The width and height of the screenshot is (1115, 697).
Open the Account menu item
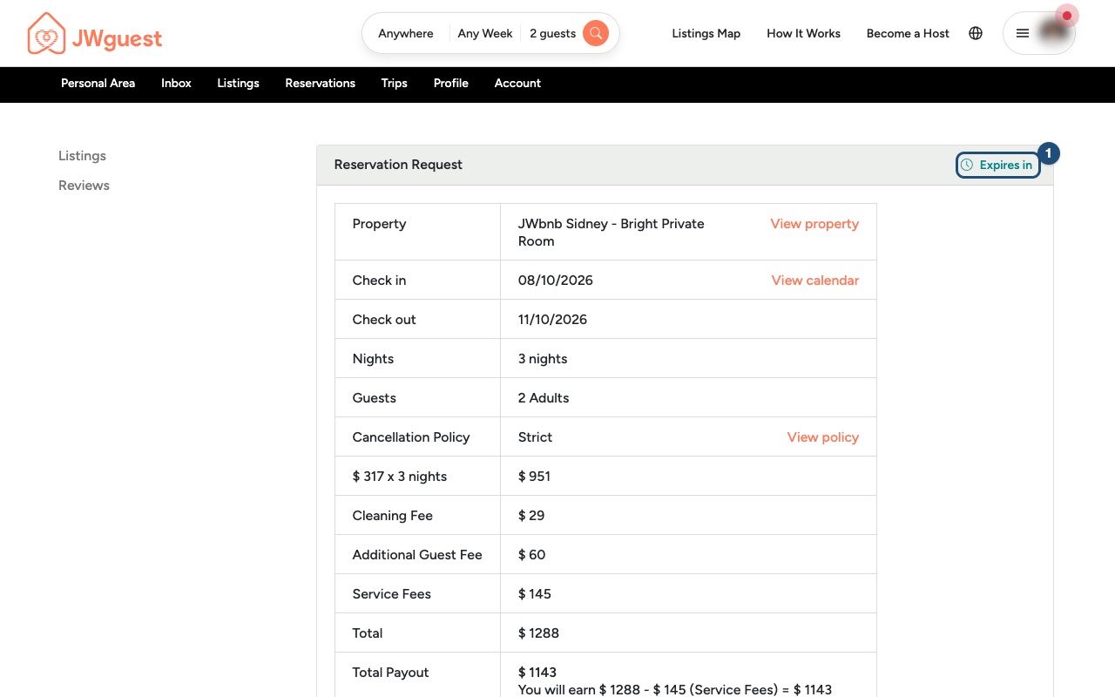517,84
